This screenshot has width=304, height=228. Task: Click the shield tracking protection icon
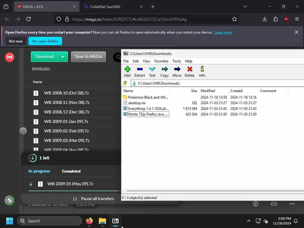59,19
